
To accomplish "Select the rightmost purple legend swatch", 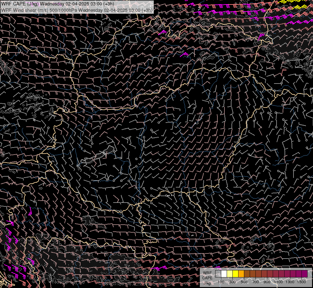I will [304, 274].
